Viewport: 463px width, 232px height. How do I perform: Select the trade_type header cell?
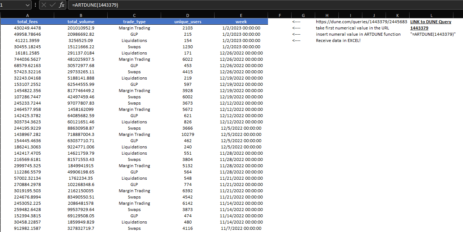coord(134,22)
